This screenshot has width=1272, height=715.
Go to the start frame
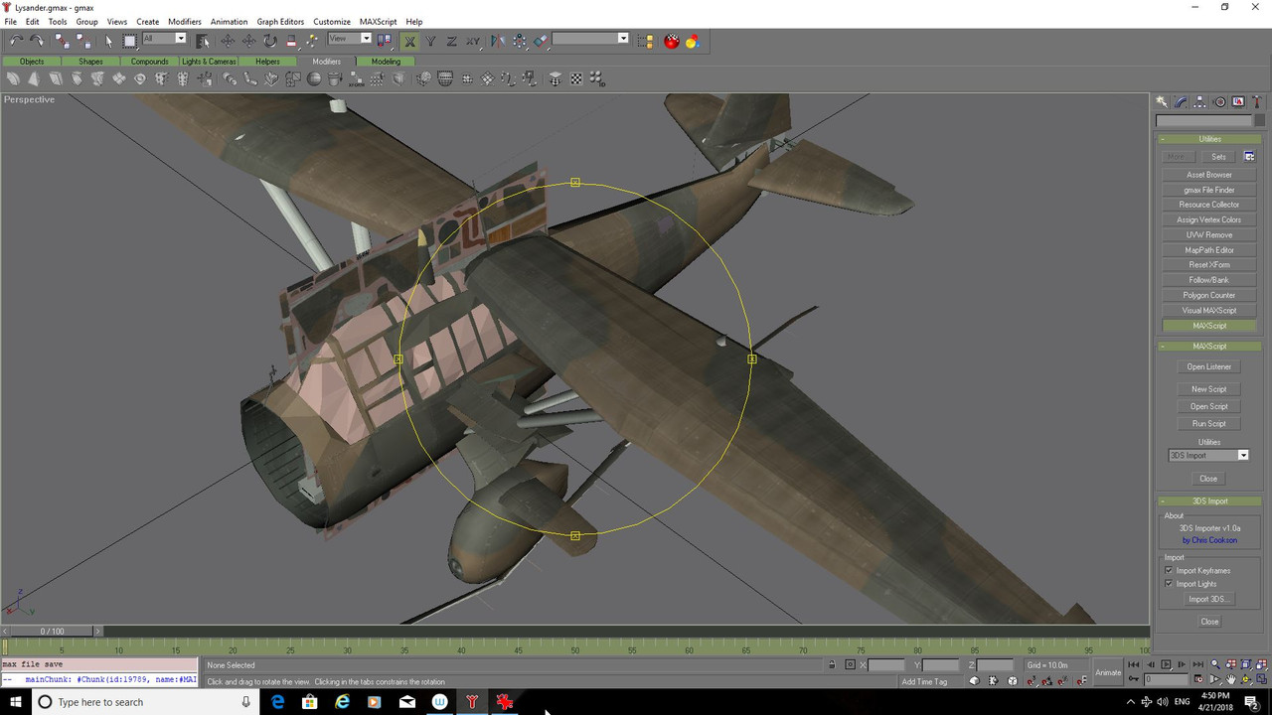[x=1133, y=664]
